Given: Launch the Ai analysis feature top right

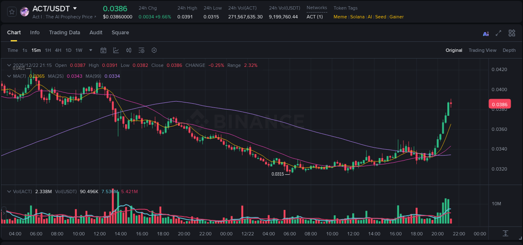Looking at the screenshot, I should click(485, 33).
